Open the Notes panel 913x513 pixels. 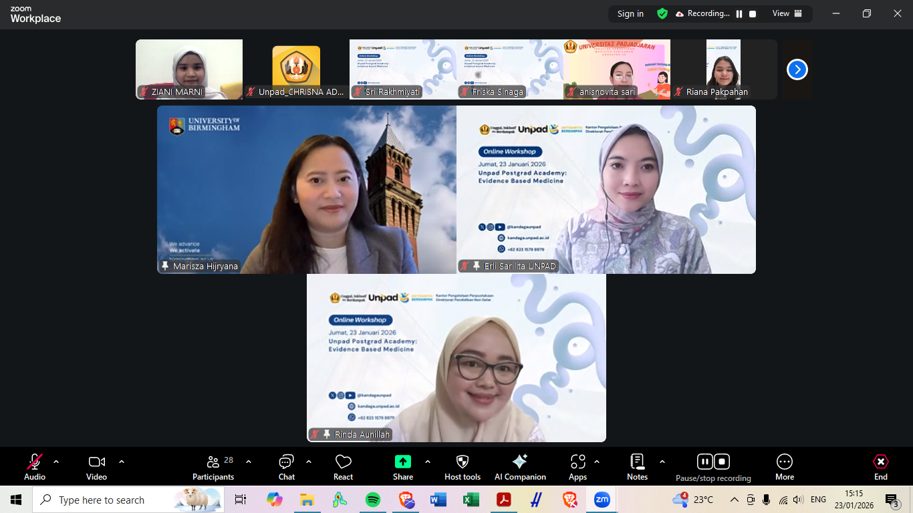tap(637, 466)
